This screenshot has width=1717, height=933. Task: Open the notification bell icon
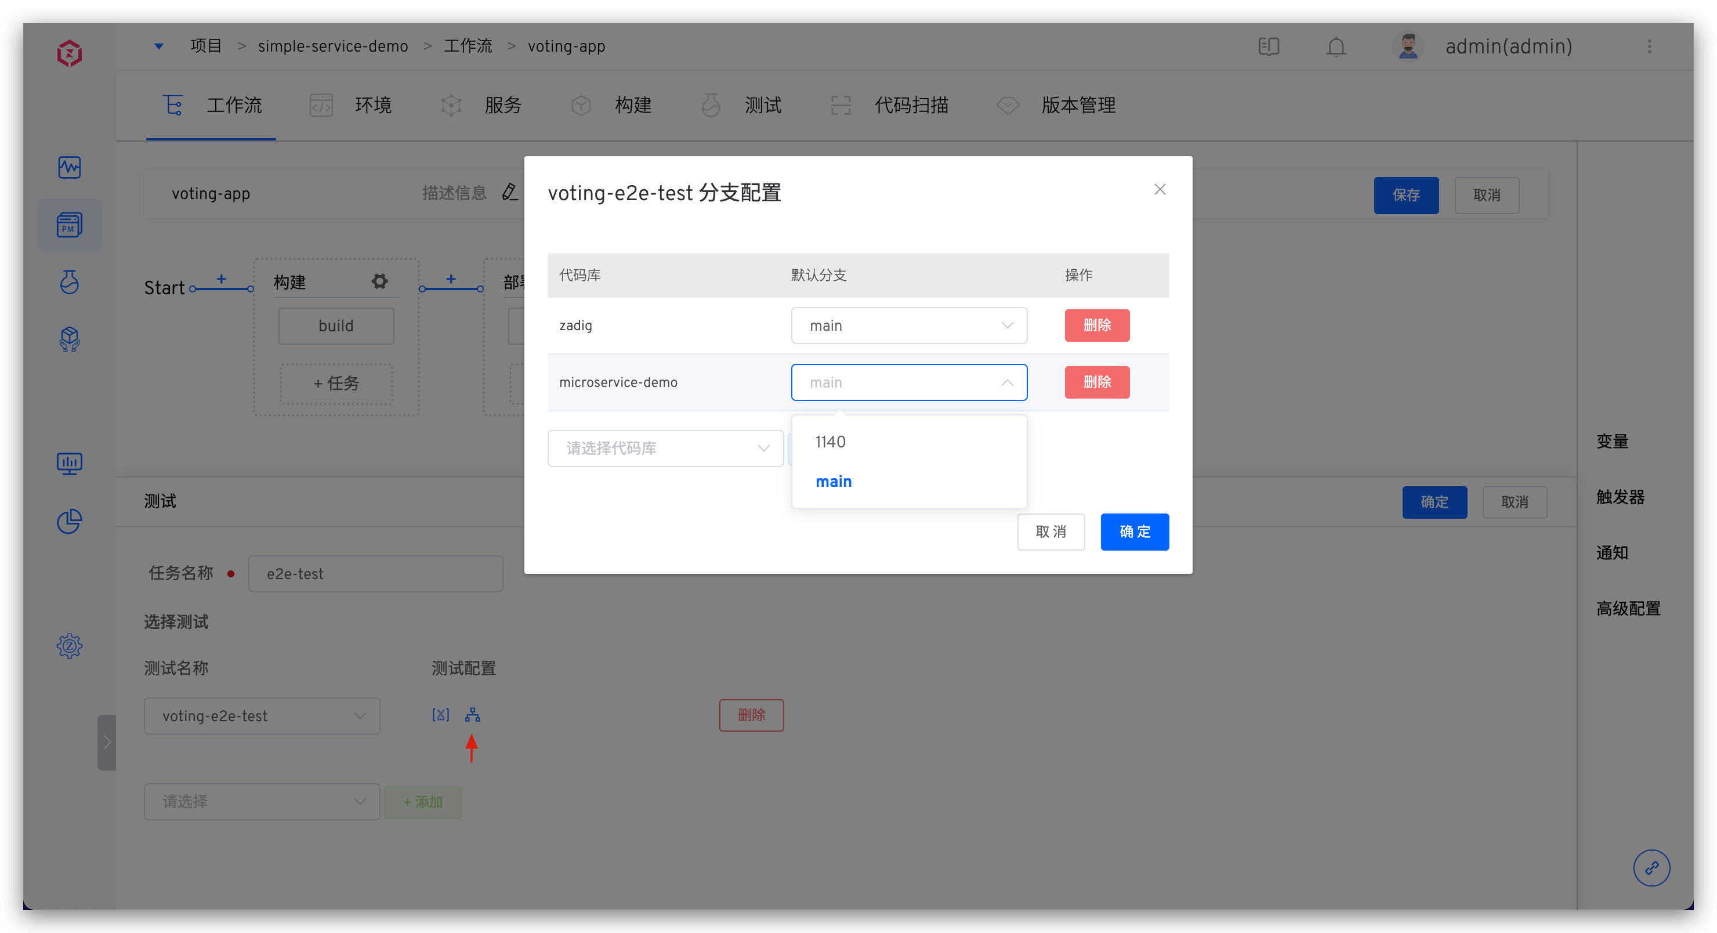(x=1336, y=46)
